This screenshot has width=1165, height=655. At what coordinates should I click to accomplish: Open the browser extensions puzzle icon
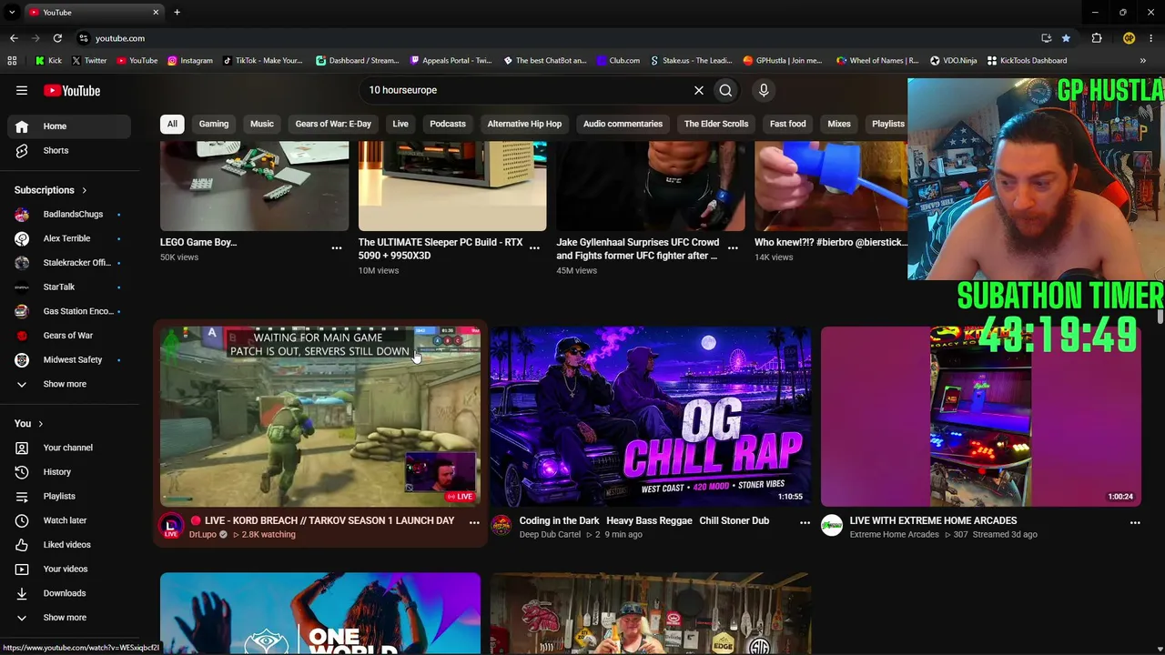(x=1096, y=38)
